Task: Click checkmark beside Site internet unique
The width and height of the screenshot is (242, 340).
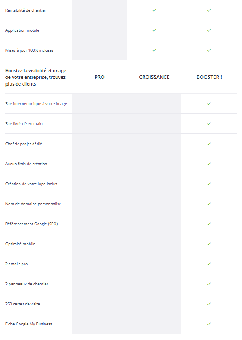Action: 209,103
